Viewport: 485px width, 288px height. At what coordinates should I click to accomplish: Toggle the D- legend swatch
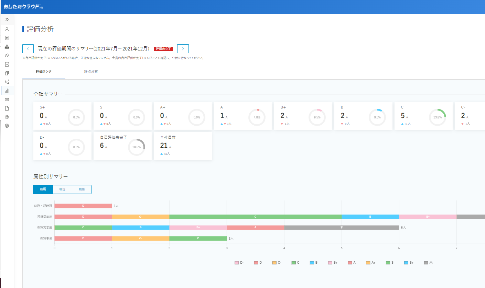237,263
